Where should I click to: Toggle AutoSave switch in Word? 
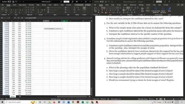pos(102,2)
